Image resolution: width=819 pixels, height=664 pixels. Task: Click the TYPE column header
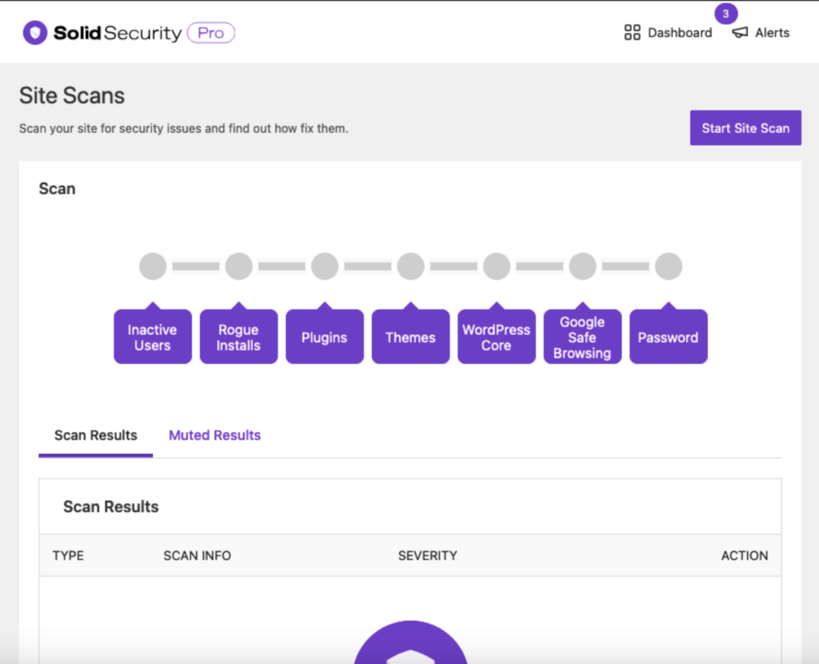point(69,556)
